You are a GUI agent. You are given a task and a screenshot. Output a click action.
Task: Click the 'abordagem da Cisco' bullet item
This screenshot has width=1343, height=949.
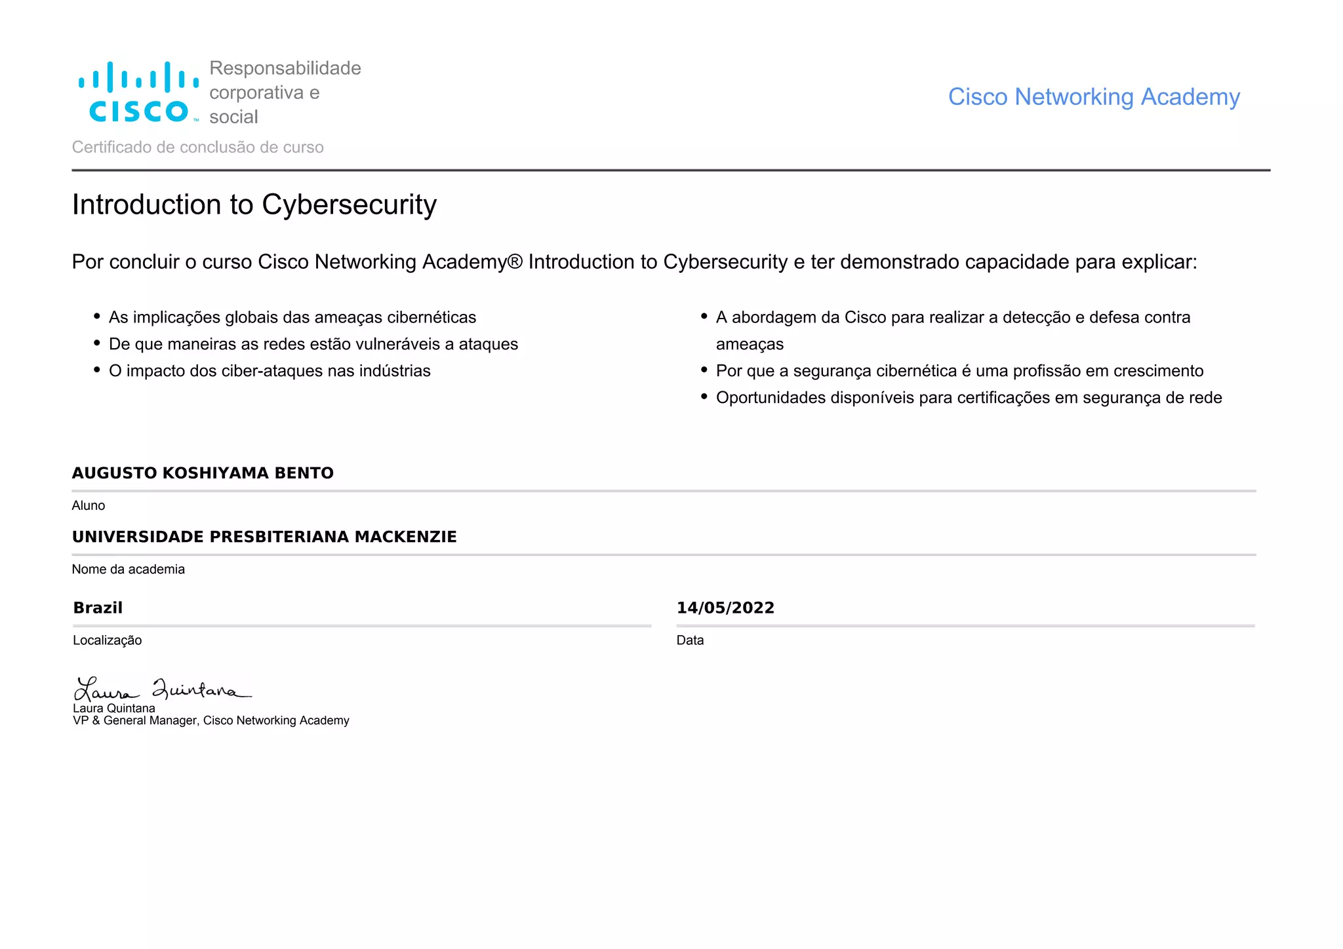click(x=952, y=318)
